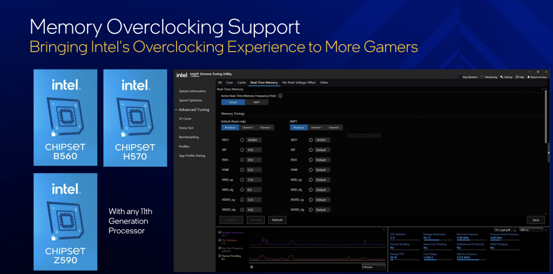The image size is (553, 274).
Task: Open XMP1 tRP Default dropdown
Action: tap(323, 150)
